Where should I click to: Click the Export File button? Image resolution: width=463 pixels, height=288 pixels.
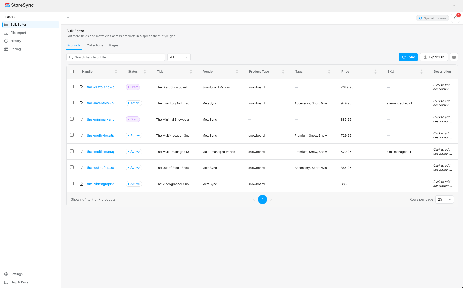click(x=434, y=57)
